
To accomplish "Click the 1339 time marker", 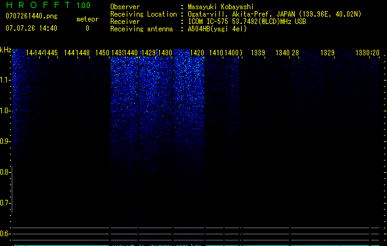I will [x=258, y=53].
